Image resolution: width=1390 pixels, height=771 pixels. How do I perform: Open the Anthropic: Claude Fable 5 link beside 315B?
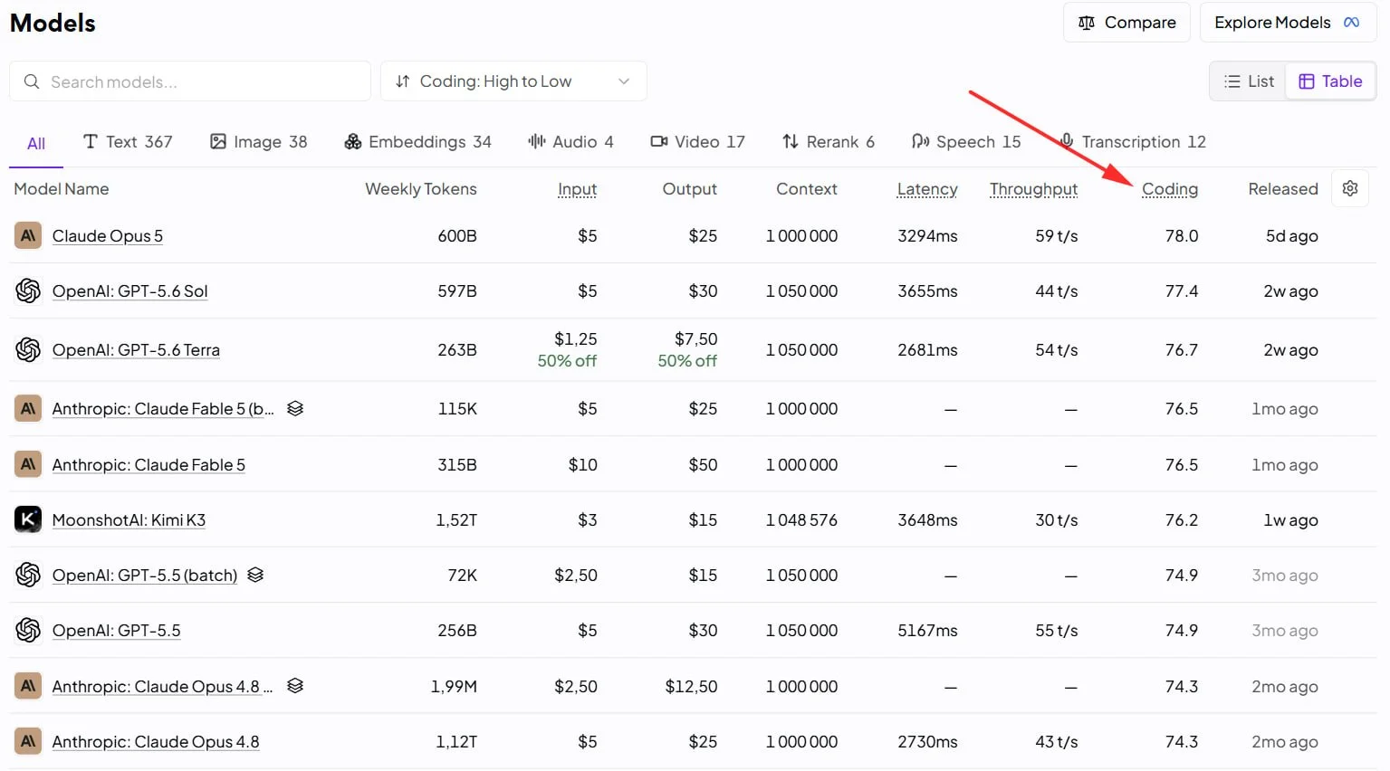click(x=149, y=465)
